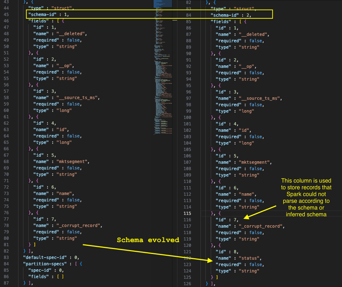
Task: Click "__op" value in the right pane
Action: coord(248,66)
